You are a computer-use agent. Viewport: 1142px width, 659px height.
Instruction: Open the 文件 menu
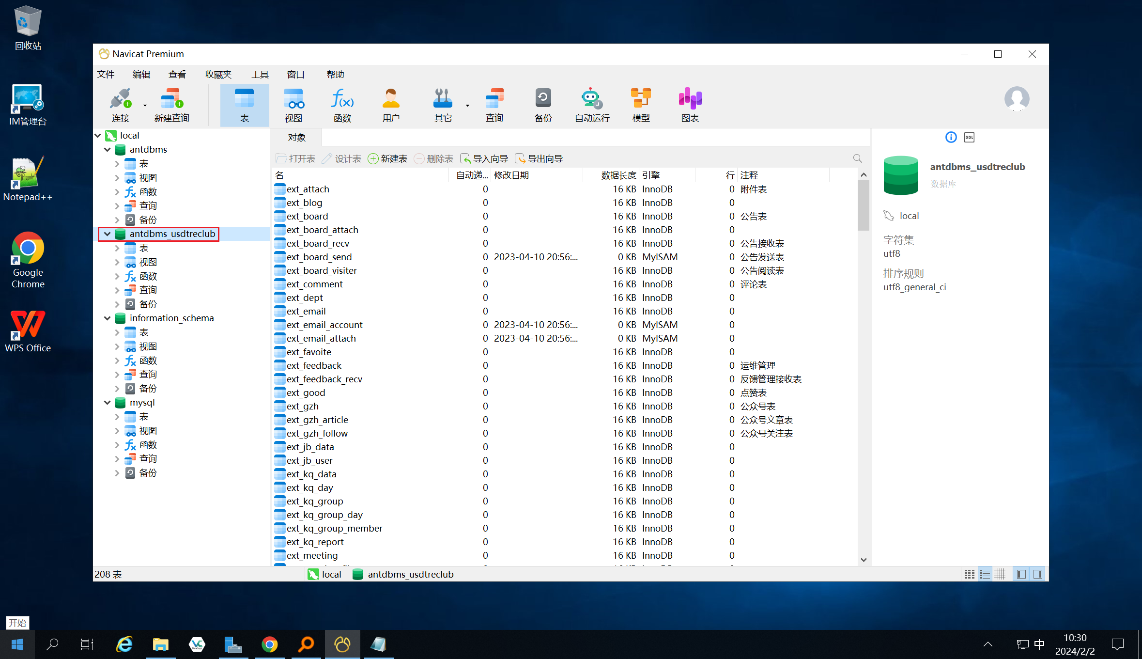[106, 74]
